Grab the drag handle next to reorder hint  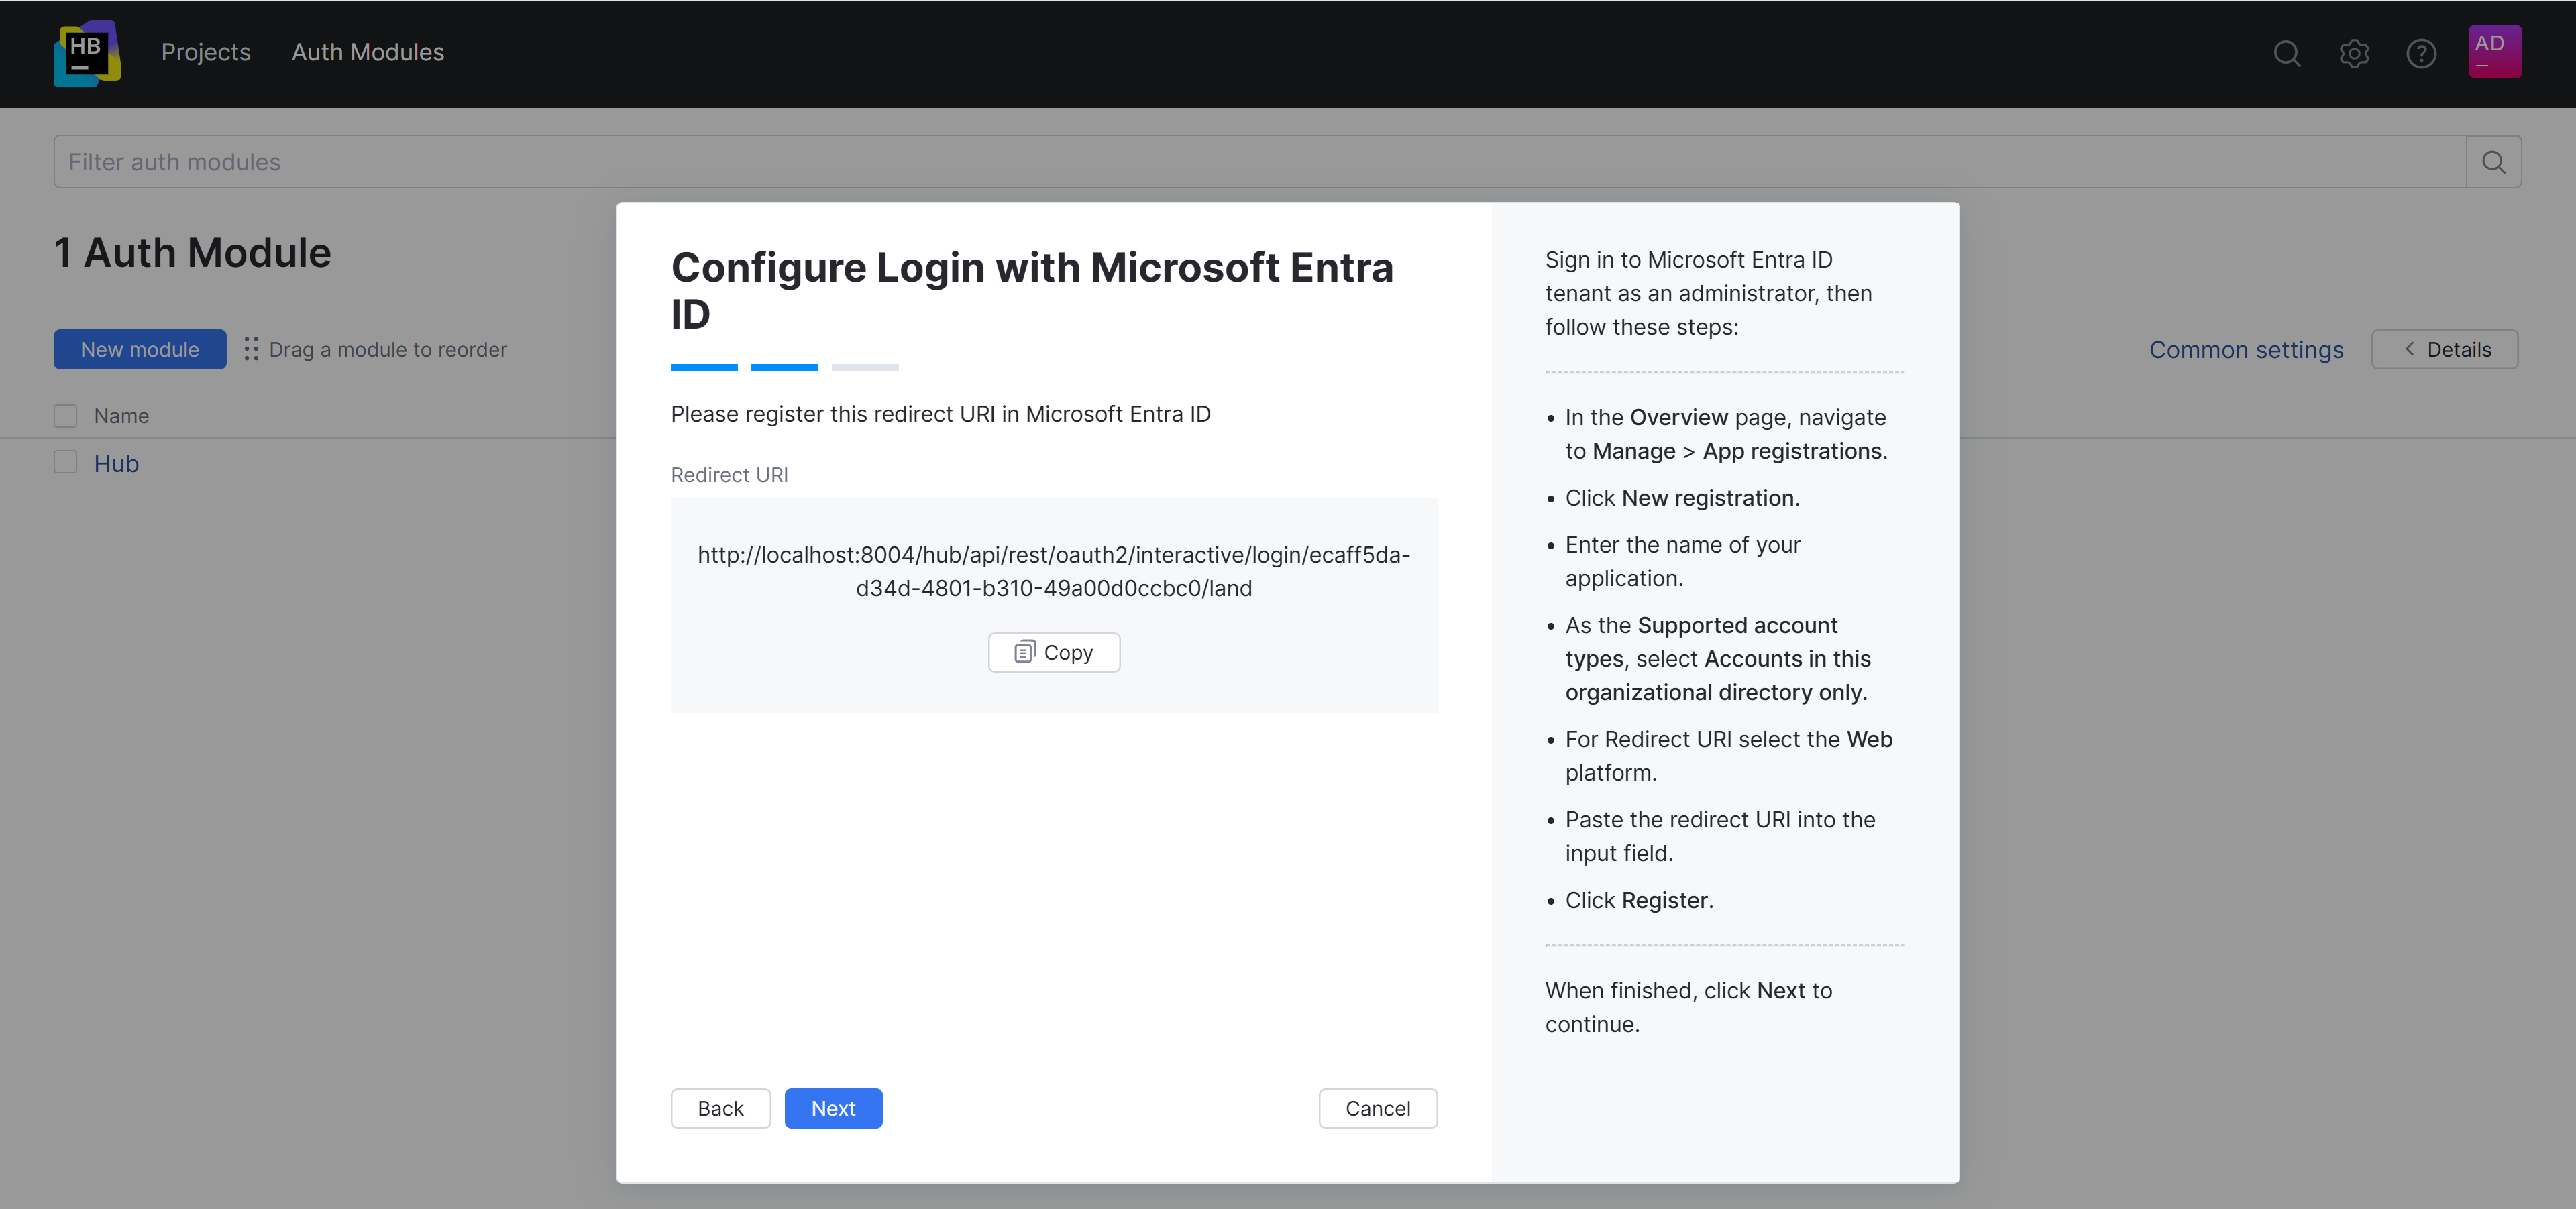[x=251, y=350]
